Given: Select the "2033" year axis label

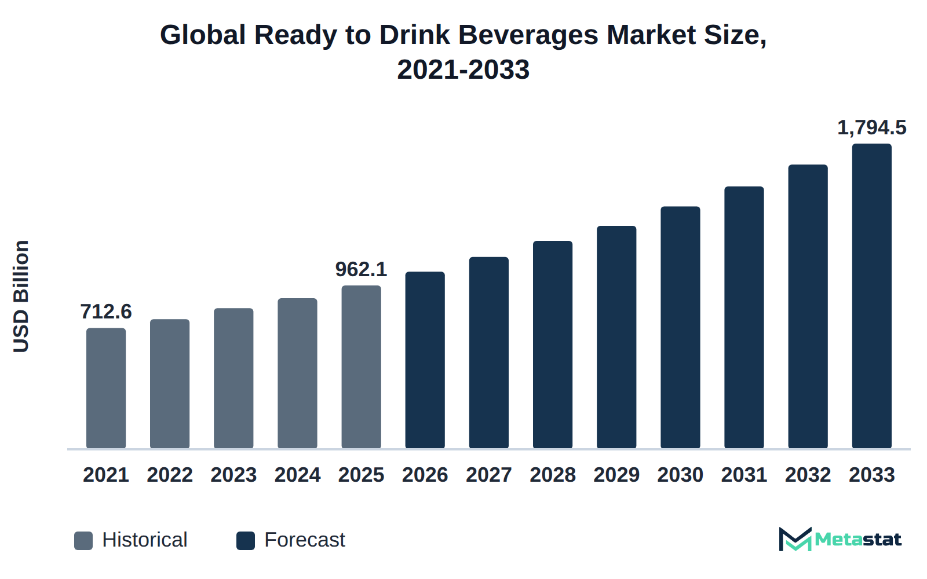Looking at the screenshot, I should pyautogui.click(x=872, y=475).
